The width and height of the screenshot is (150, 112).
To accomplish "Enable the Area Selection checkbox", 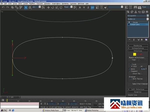I will click(130, 69).
